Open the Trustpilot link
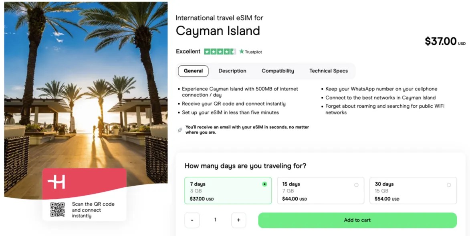The width and height of the screenshot is (470, 236). click(x=250, y=51)
